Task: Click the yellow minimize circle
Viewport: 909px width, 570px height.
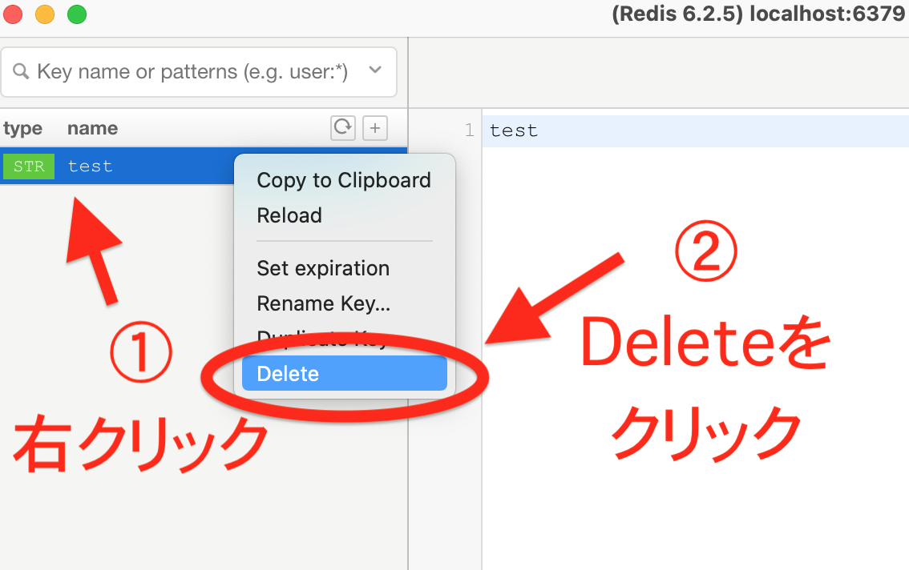Action: click(x=44, y=14)
